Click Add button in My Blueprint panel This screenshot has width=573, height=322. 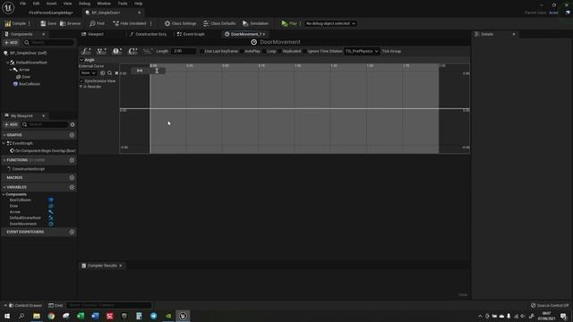click(11, 124)
